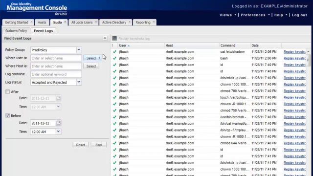Viewport: 313px width, 176px height.
Task: Replay keystrokes for the bash entry
Action: coord(294,58)
